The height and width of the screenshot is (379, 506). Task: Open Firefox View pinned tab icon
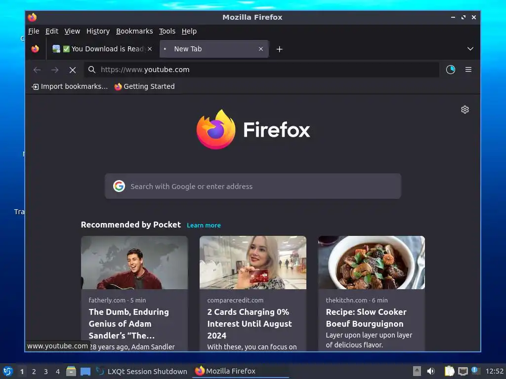(x=35, y=49)
